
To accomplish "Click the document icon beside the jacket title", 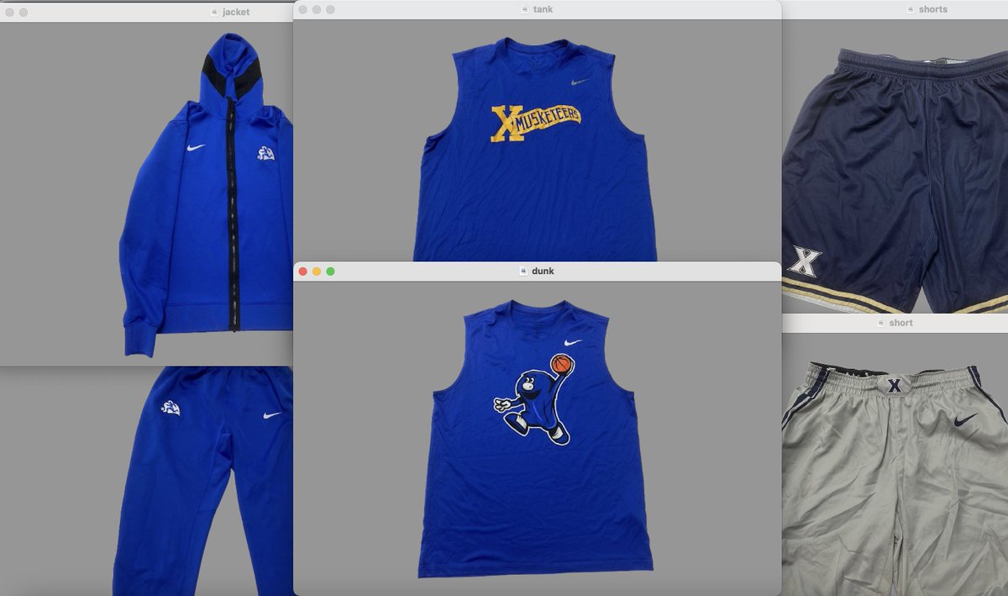I will pyautogui.click(x=215, y=12).
